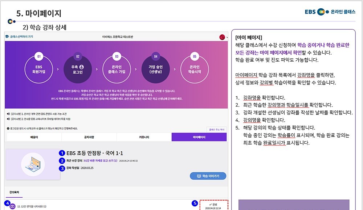Click the speaker icon beside the second notice
This screenshot has width=363, height=210.
pyautogui.click(x=8, y=119)
